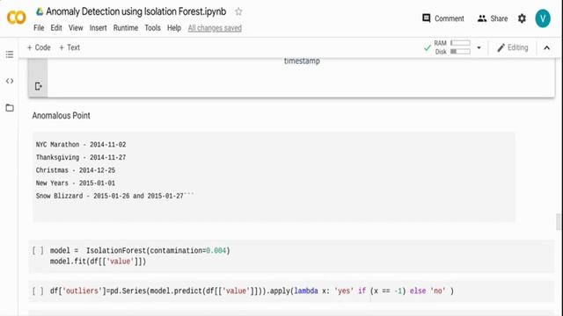Image resolution: width=563 pixels, height=316 pixels.
Task: Click the Disk usage bar
Action: pyautogui.click(x=460, y=52)
